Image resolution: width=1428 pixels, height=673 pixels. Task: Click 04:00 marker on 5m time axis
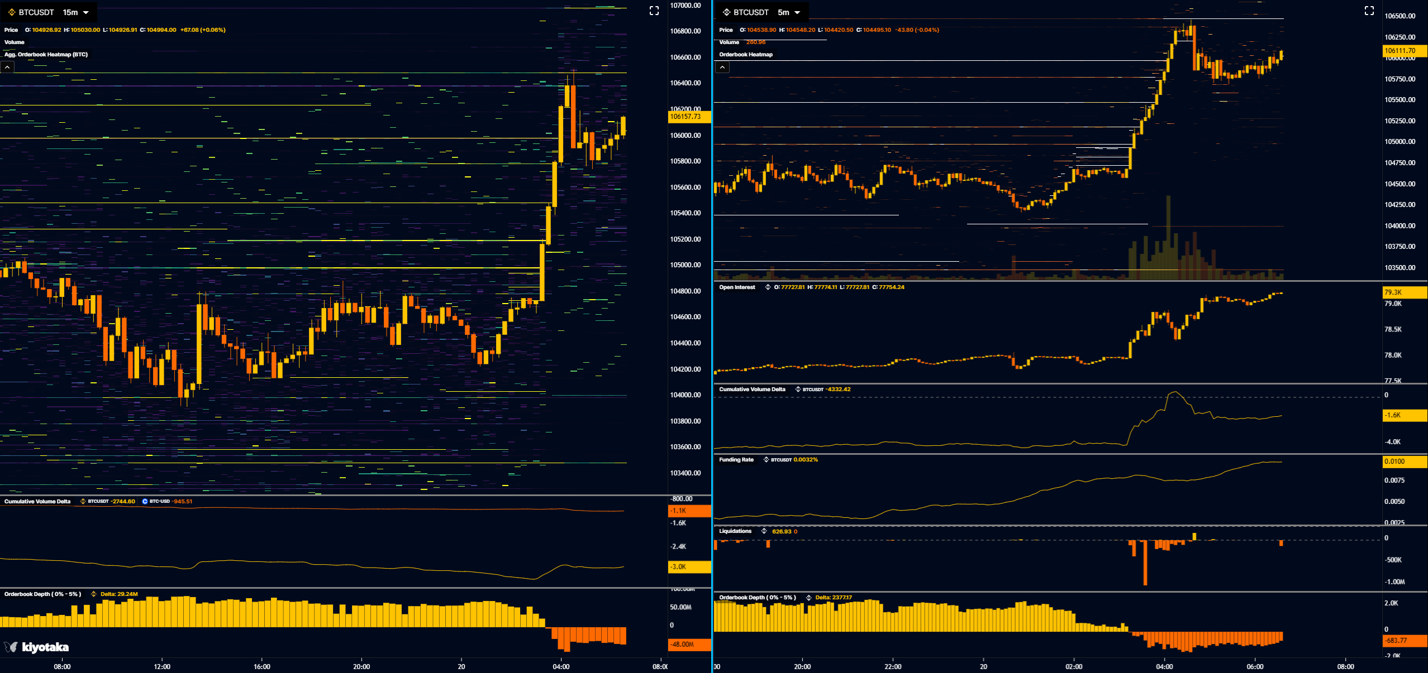coord(1164,666)
